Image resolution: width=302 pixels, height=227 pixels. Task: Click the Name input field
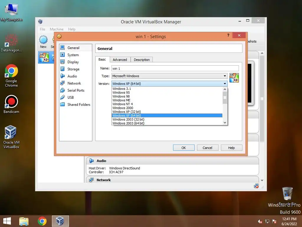click(175, 68)
